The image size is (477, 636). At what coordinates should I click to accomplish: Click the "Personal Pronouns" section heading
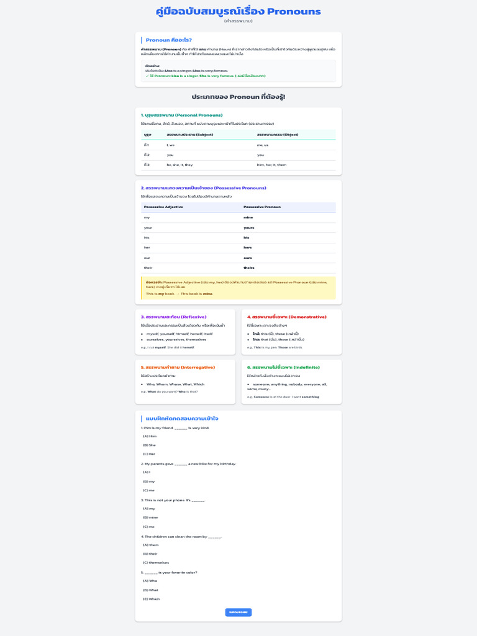point(181,115)
